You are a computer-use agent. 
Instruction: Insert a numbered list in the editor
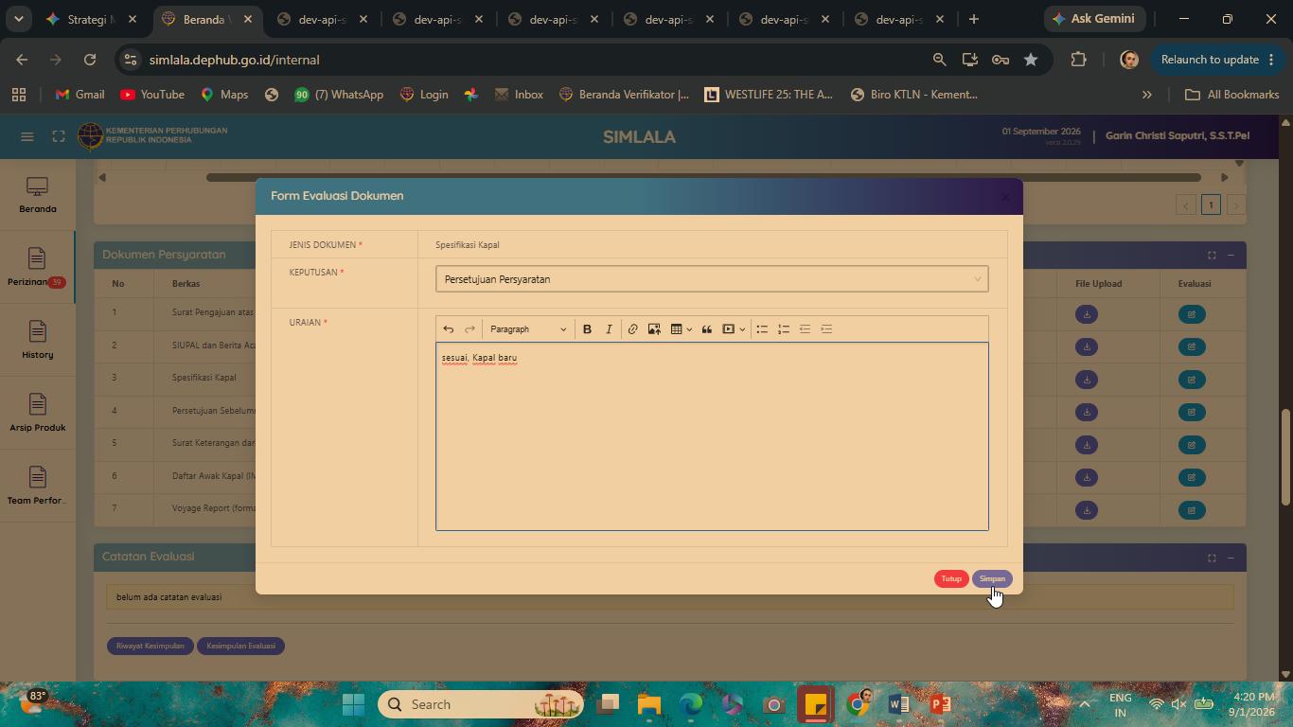point(784,329)
